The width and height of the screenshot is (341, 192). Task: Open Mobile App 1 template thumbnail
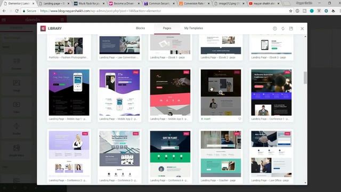69,92
